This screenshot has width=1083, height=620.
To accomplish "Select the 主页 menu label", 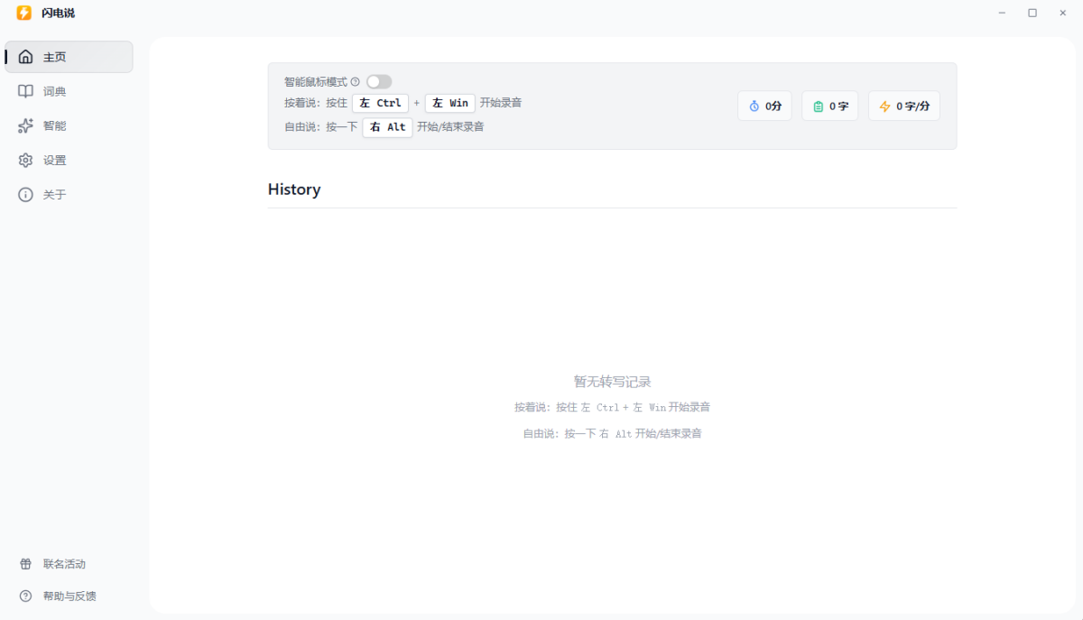I will tap(55, 57).
